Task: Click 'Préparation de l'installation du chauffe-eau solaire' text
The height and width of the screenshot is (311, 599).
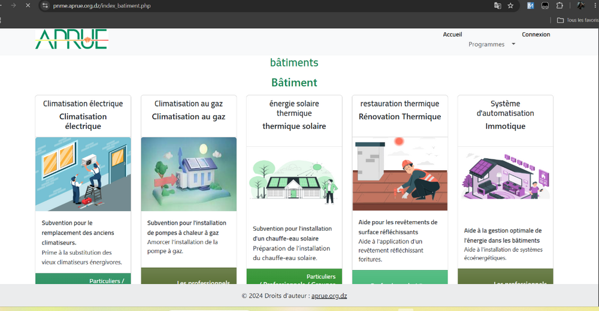Action: (292, 253)
